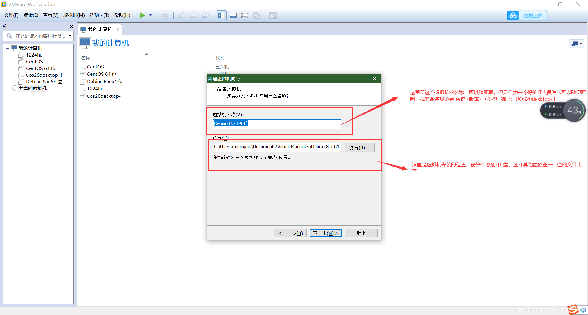Open the 查看(V) menu

click(51, 15)
